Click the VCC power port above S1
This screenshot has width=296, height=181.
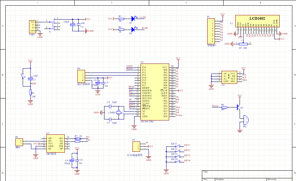pyautogui.click(x=30, y=62)
